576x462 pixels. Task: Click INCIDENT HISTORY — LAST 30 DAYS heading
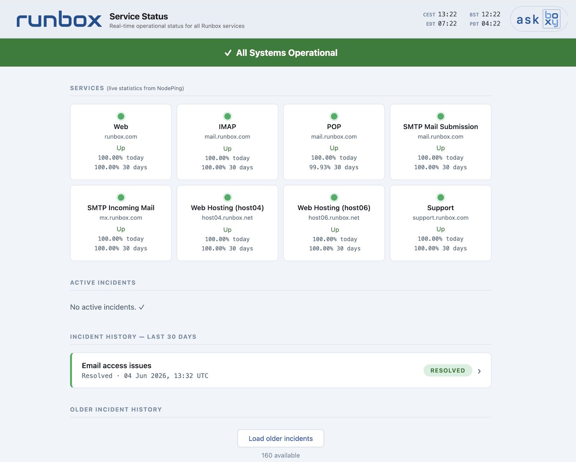(x=133, y=337)
